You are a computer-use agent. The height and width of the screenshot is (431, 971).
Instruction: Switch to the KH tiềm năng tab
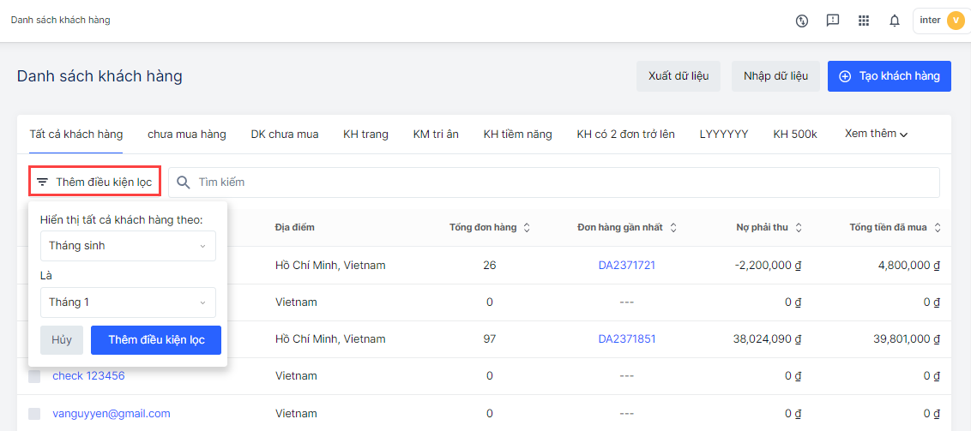pos(517,135)
